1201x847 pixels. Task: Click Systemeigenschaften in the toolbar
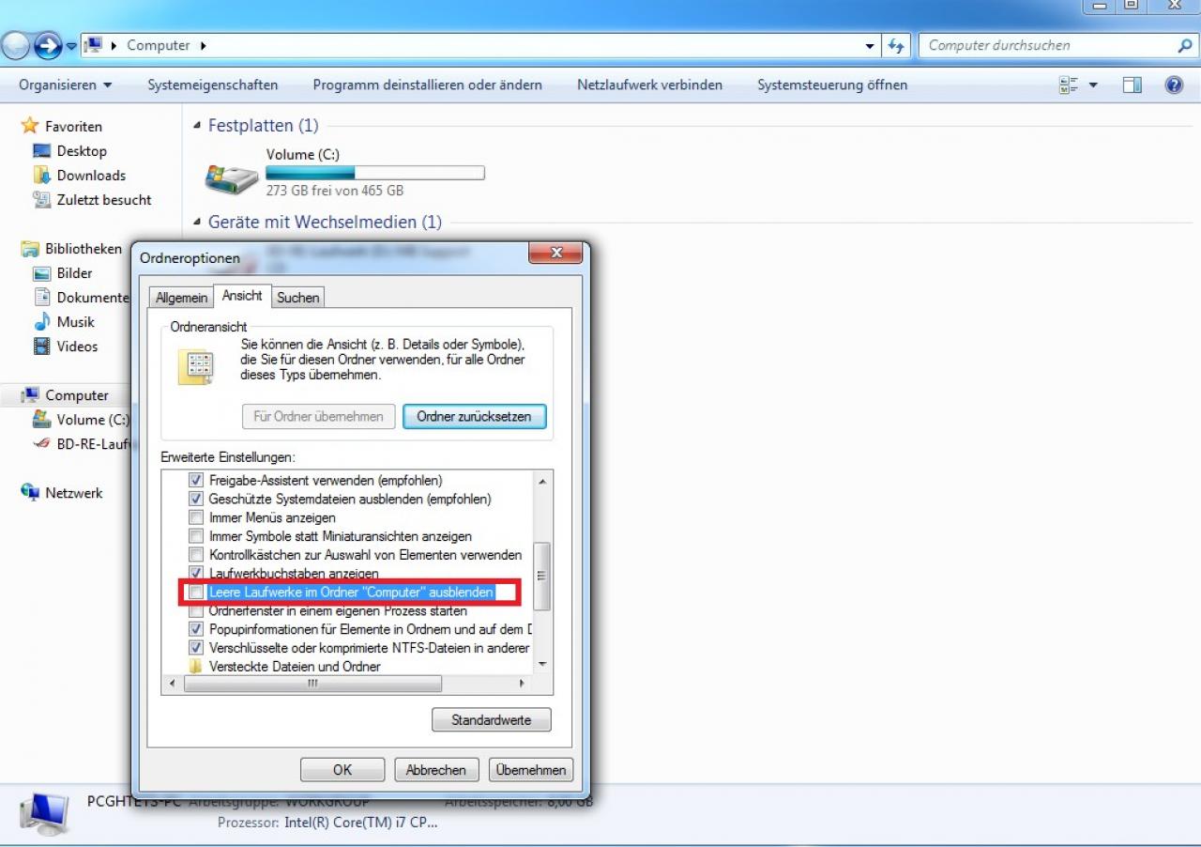click(213, 85)
